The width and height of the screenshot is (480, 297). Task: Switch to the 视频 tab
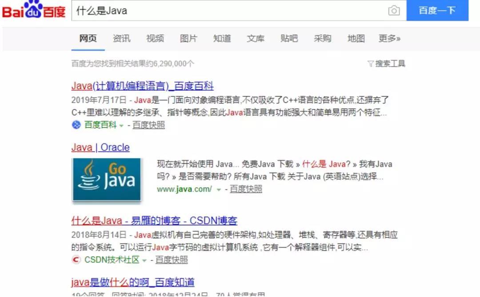(155, 39)
